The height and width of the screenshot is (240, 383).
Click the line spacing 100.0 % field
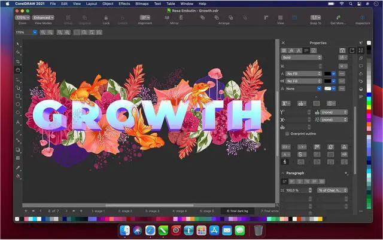click(x=297, y=190)
